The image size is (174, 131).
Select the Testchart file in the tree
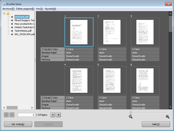[25, 27]
